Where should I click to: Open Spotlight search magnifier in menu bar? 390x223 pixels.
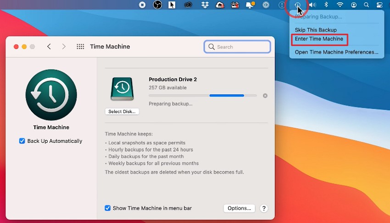point(366,5)
